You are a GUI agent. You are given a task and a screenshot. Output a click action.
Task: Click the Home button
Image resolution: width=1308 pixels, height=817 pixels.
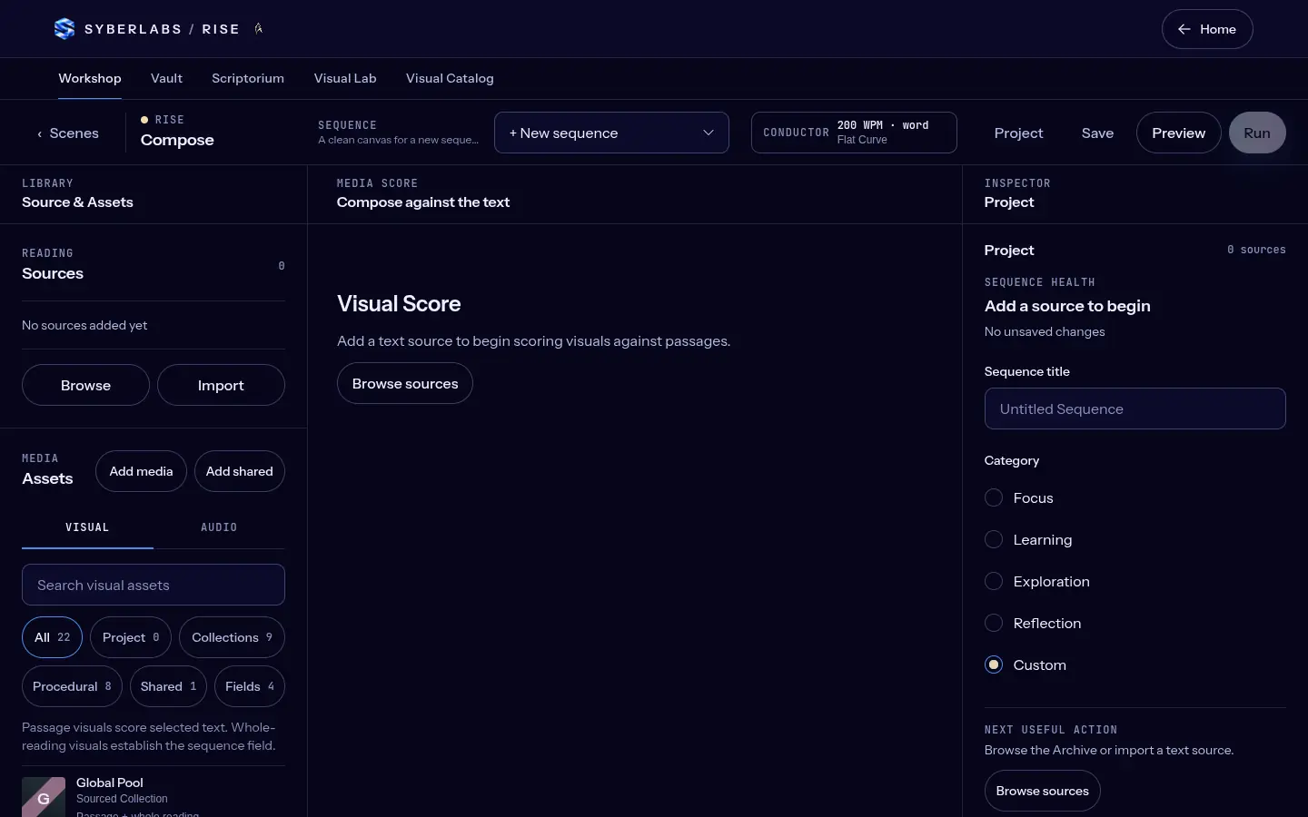pyautogui.click(x=1207, y=29)
